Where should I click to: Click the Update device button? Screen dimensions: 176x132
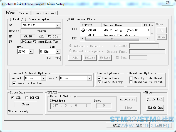(105, 58)
